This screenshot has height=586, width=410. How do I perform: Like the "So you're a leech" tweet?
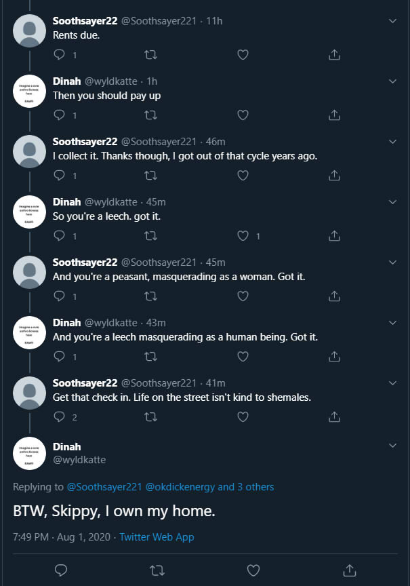[x=243, y=236]
